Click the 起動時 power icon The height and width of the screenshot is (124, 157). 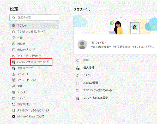coord(14,44)
